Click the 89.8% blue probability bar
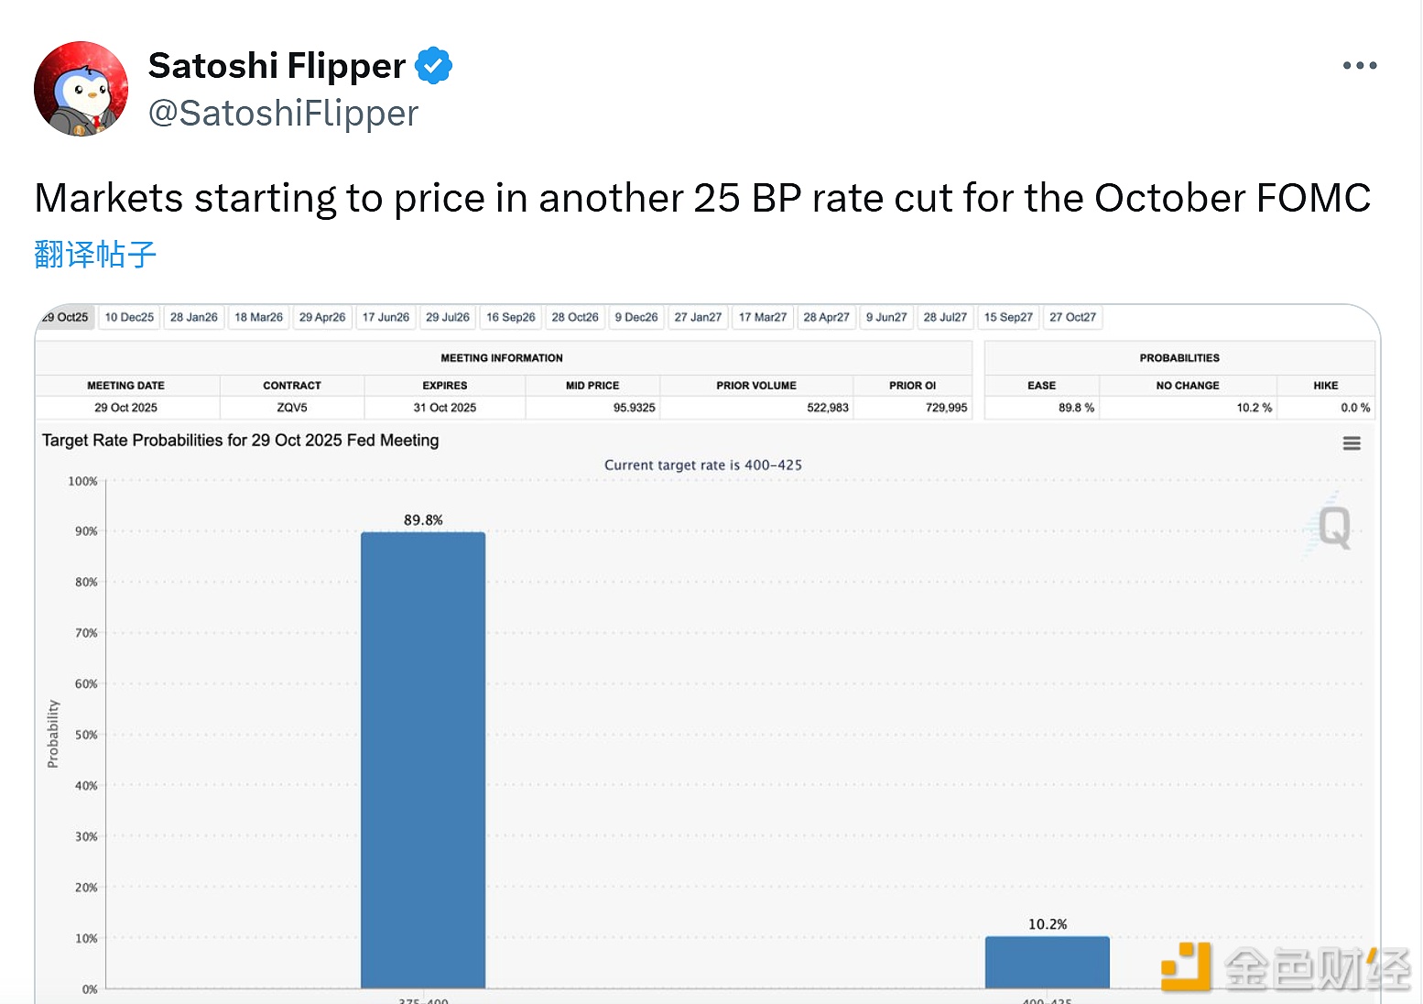Screen dimensions: 1423x1004 coord(423,759)
